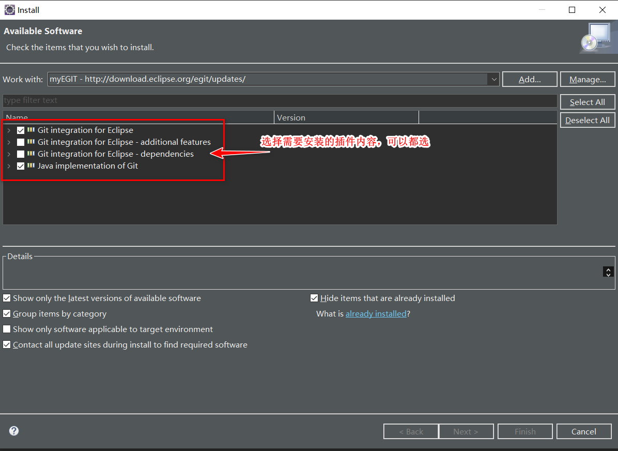Viewport: 618px width, 451px height.
Task: Toggle Contact all update sites checkbox
Action: (7, 344)
